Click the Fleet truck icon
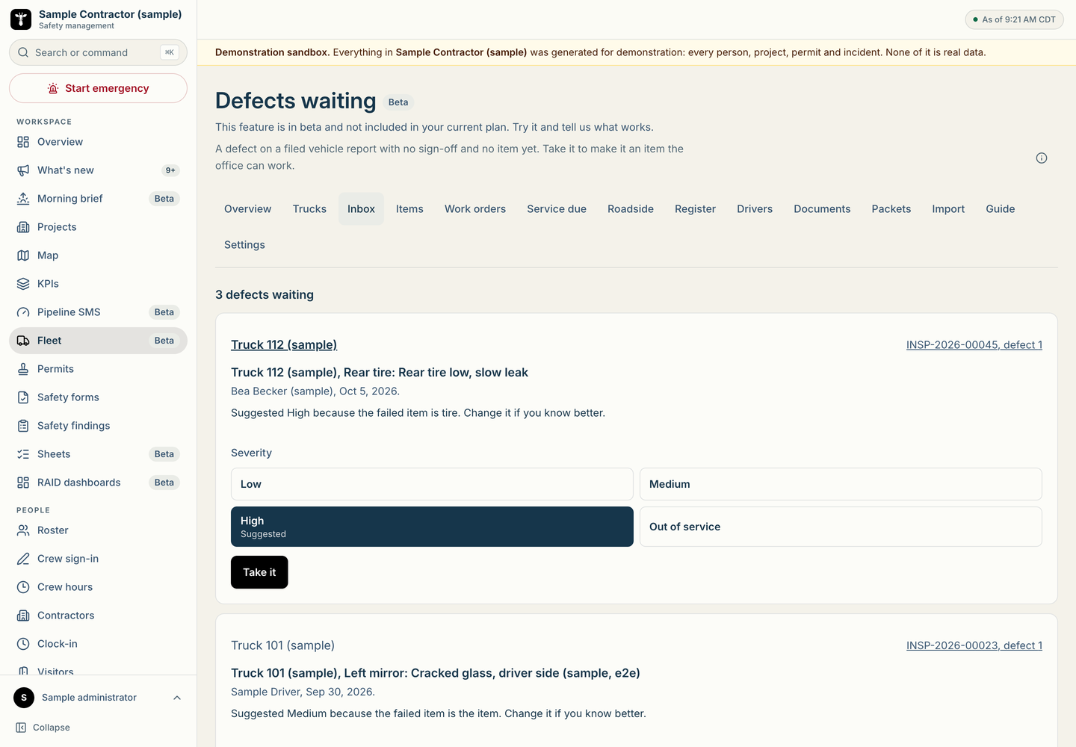 [x=23, y=341]
